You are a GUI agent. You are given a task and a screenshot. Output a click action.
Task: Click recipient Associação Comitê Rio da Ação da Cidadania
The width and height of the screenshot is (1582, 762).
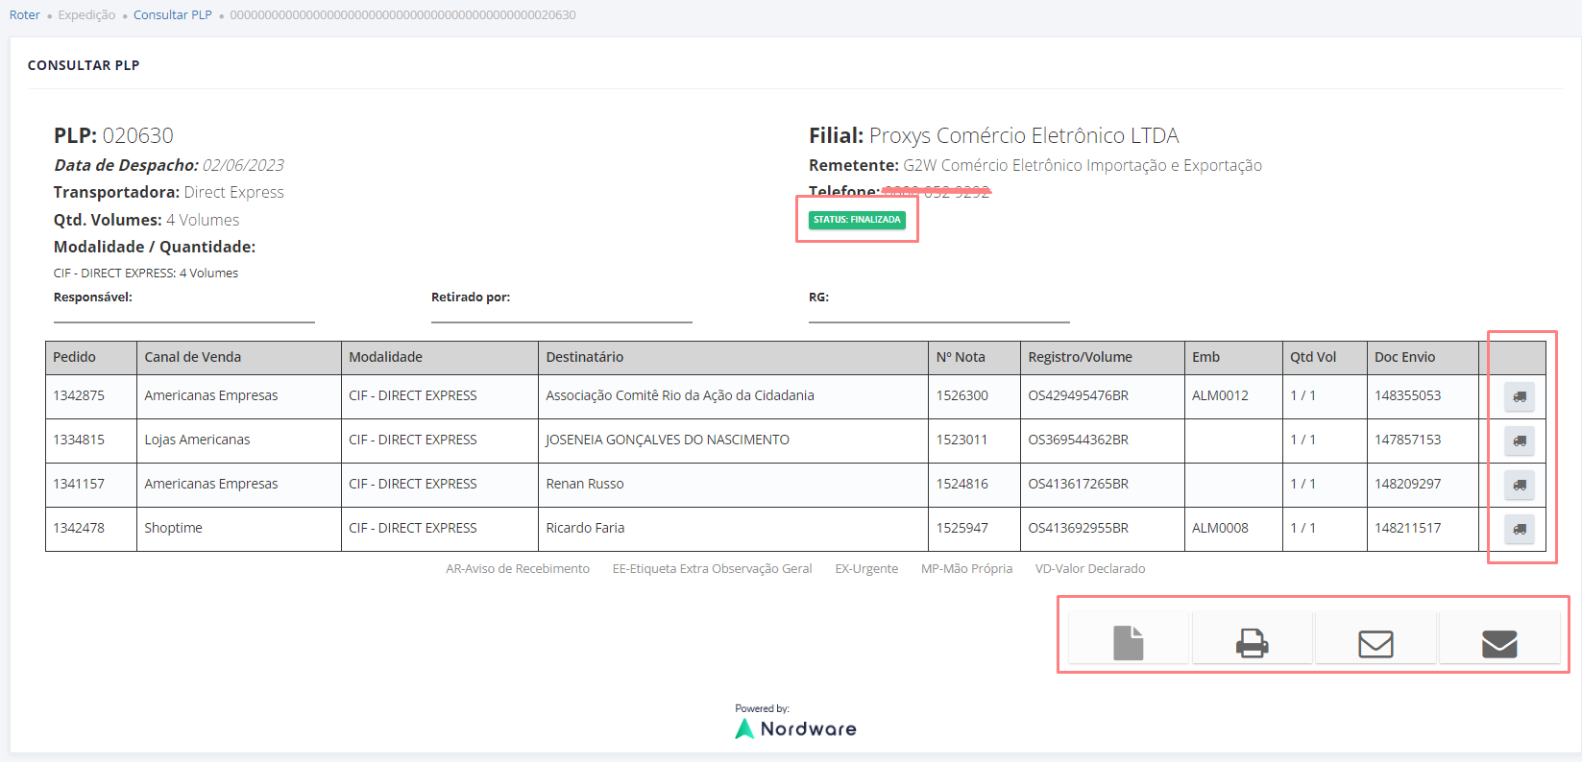(680, 395)
